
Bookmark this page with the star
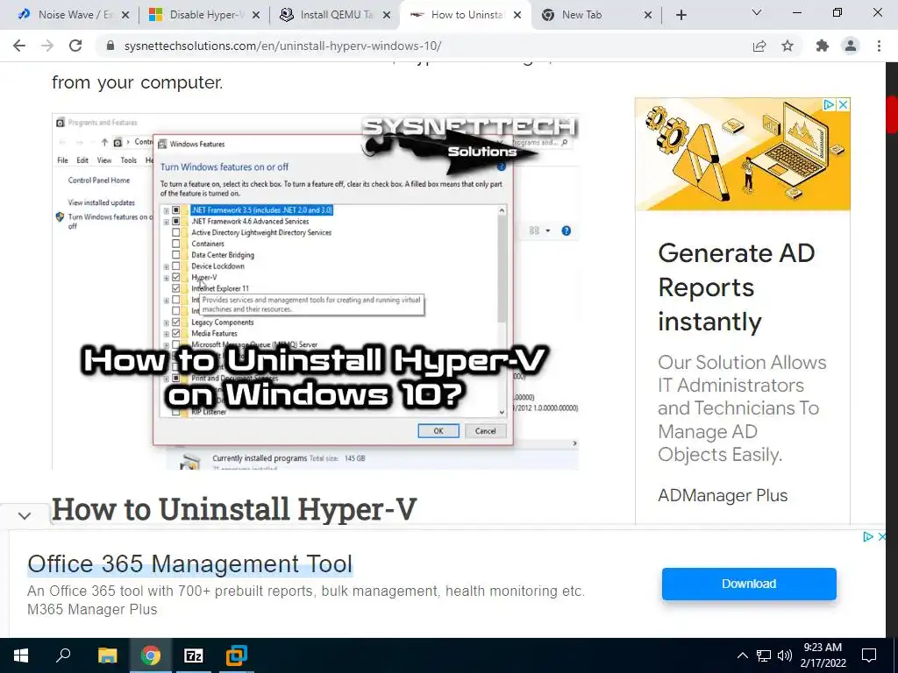click(788, 46)
